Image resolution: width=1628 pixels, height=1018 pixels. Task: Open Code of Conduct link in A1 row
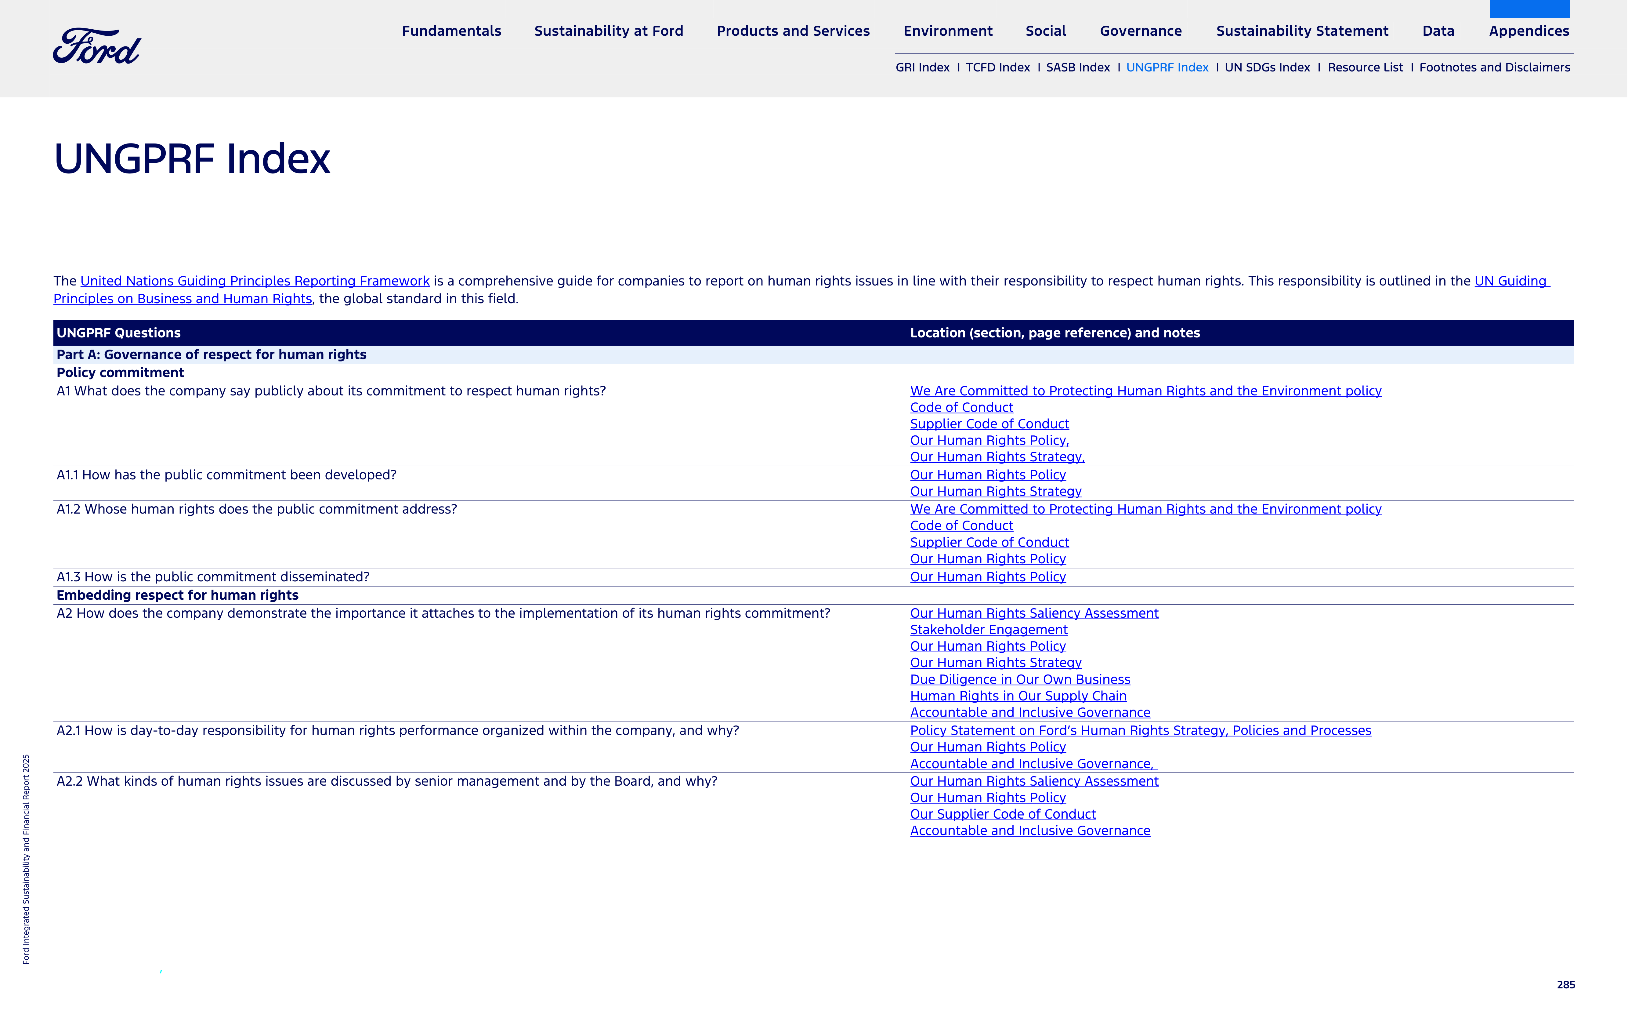[x=961, y=407]
